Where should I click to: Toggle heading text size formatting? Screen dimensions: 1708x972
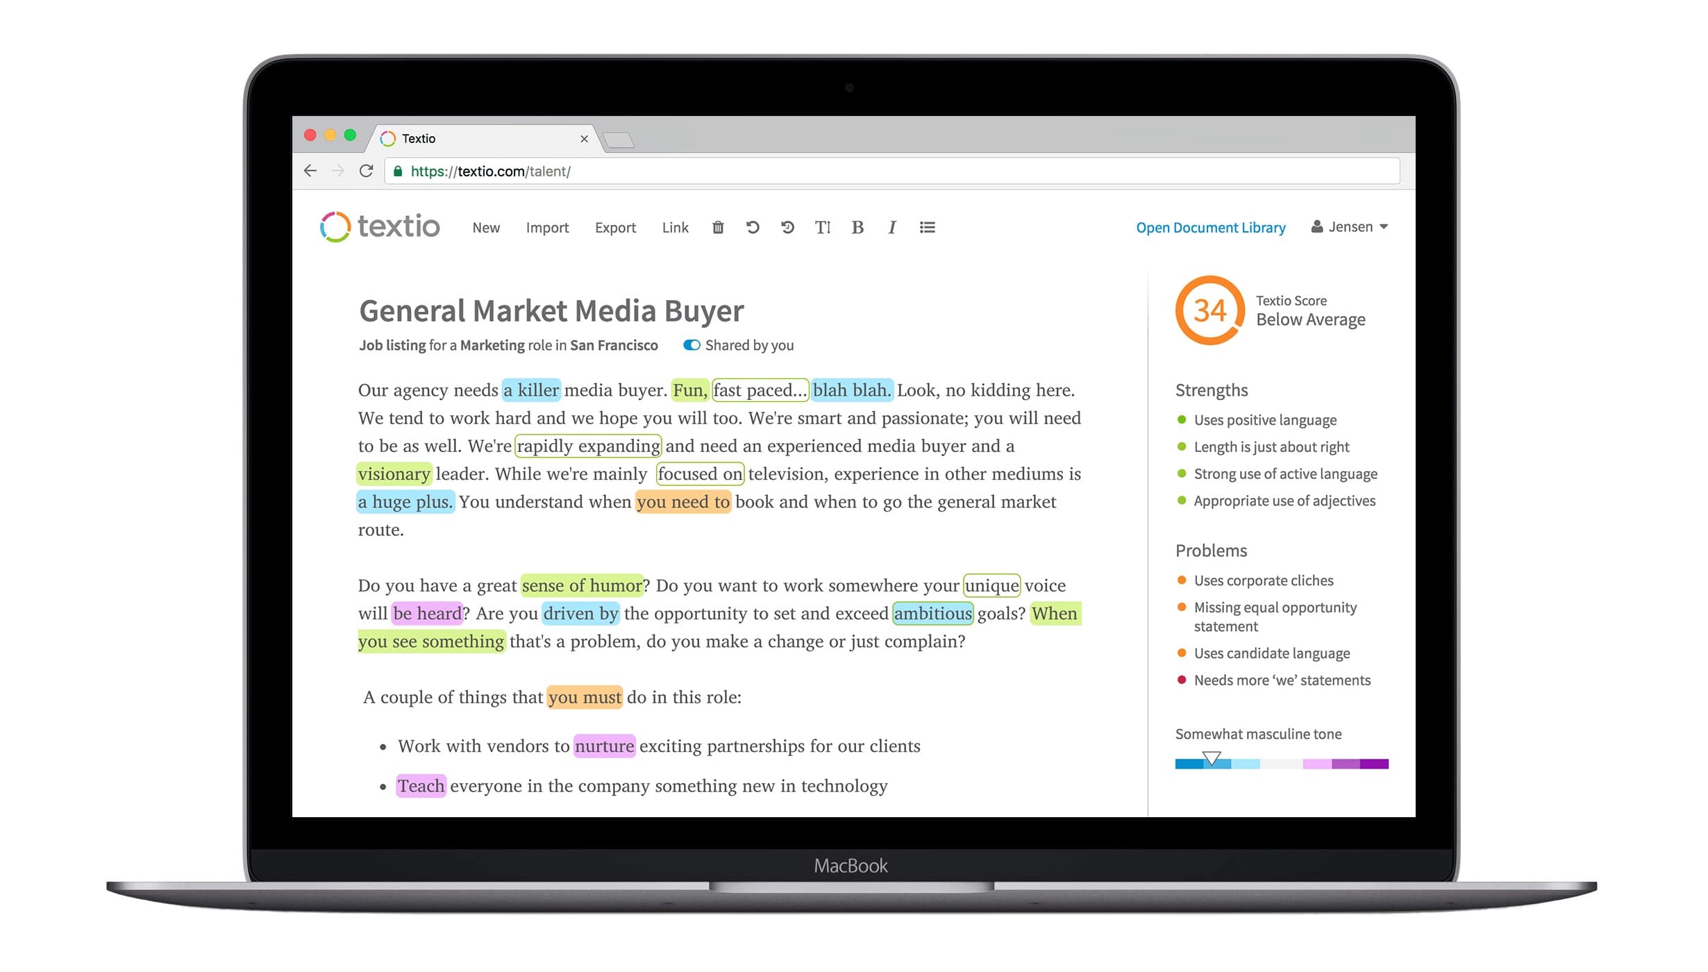tap(823, 228)
